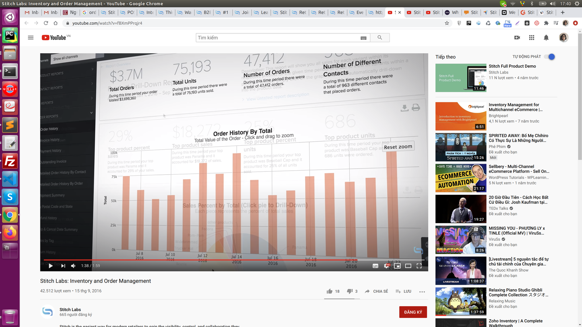
Task: Open the YouTube hamburger guide menu
Action: coord(31,37)
